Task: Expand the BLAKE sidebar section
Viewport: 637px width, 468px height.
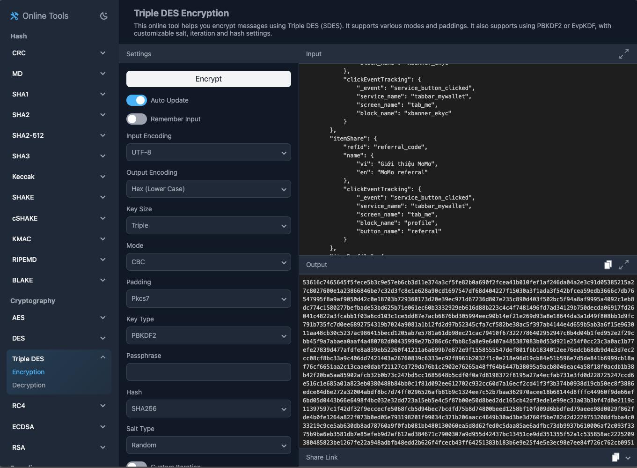Action: (59, 280)
